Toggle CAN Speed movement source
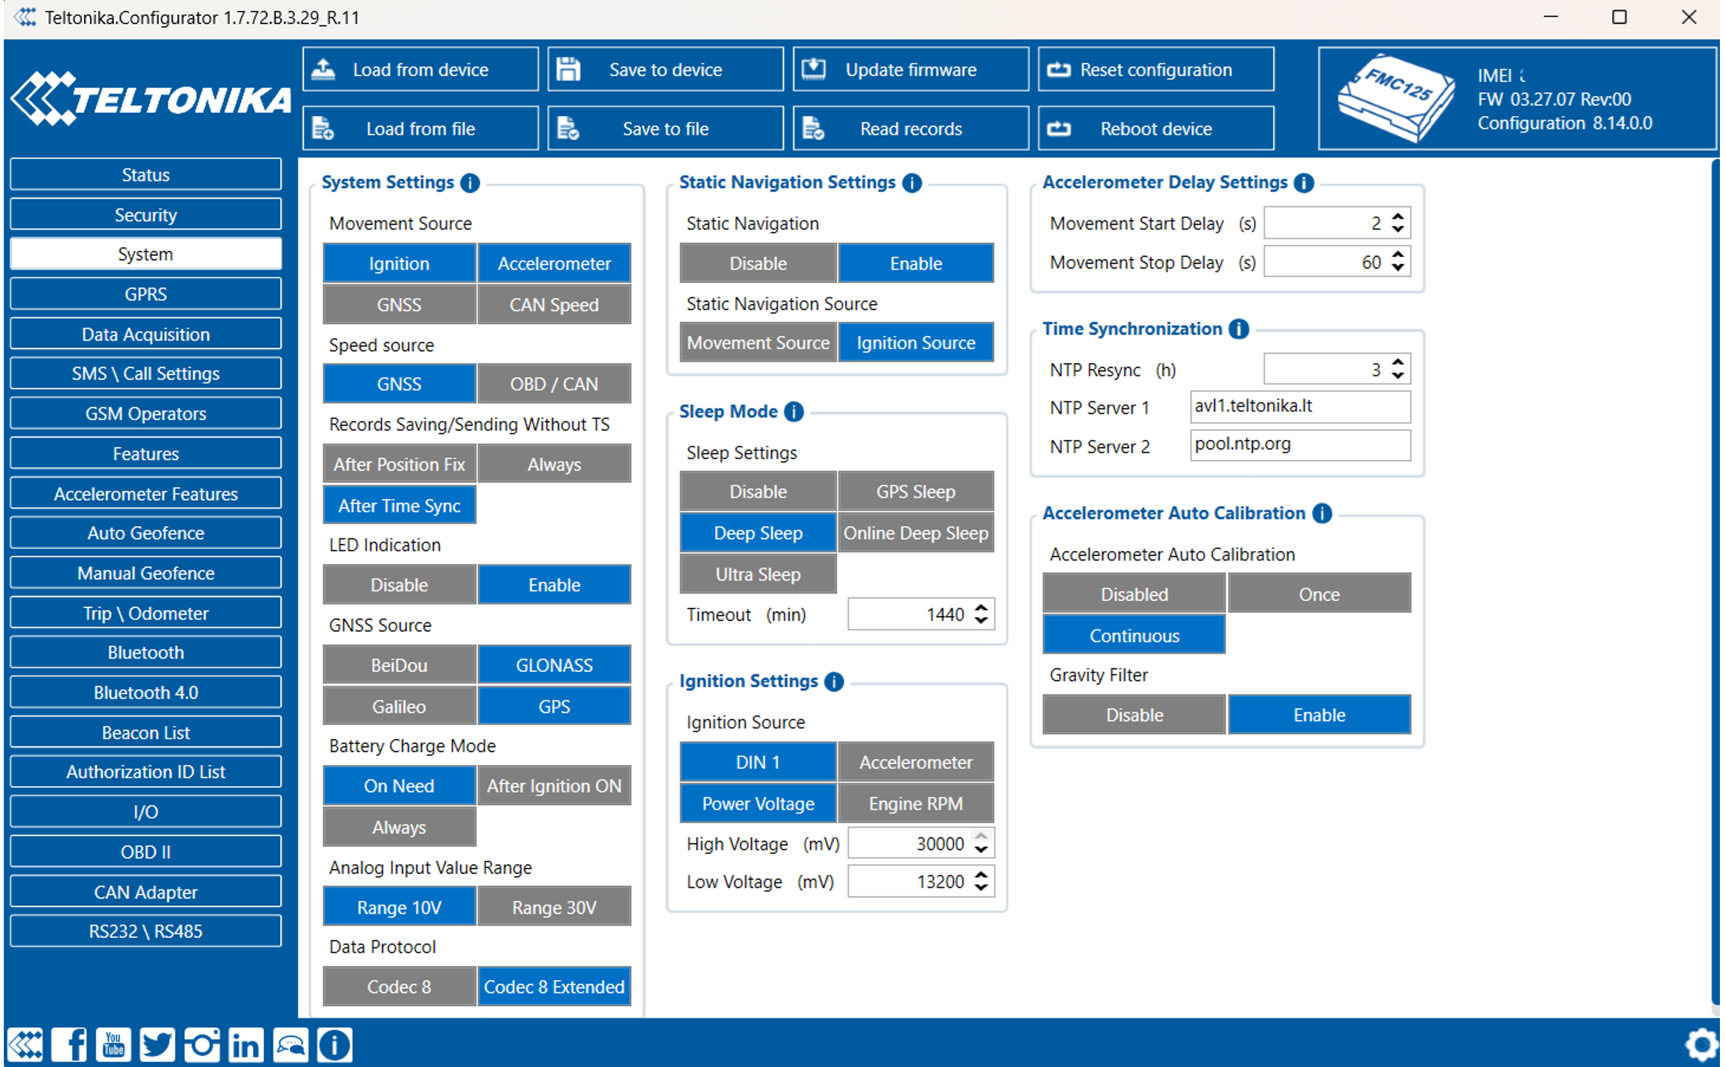This screenshot has width=1725, height=1067. tap(554, 305)
